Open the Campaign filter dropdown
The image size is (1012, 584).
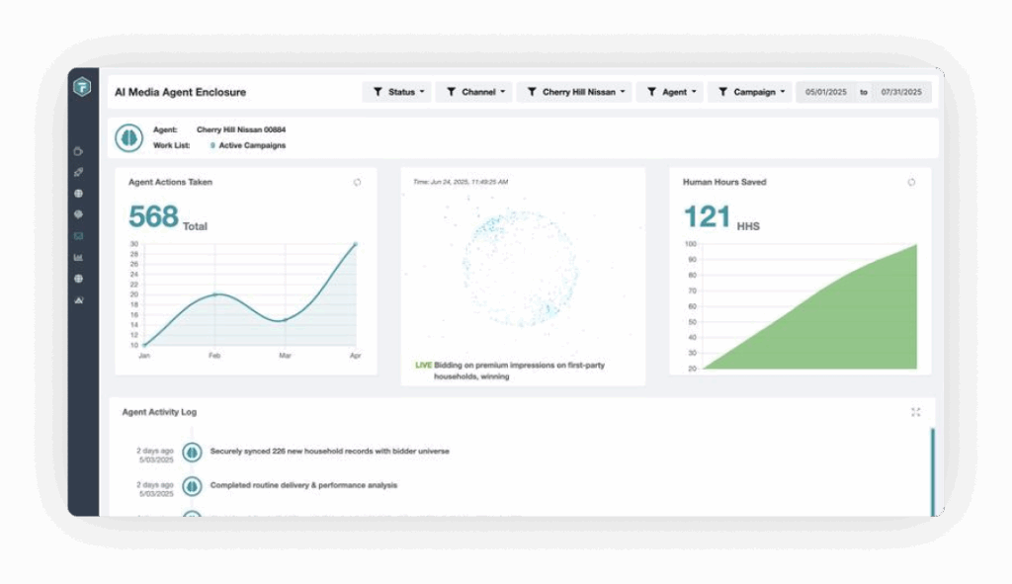pos(750,92)
